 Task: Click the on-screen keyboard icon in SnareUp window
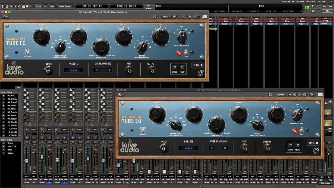pyautogui.click(x=205, y=17)
